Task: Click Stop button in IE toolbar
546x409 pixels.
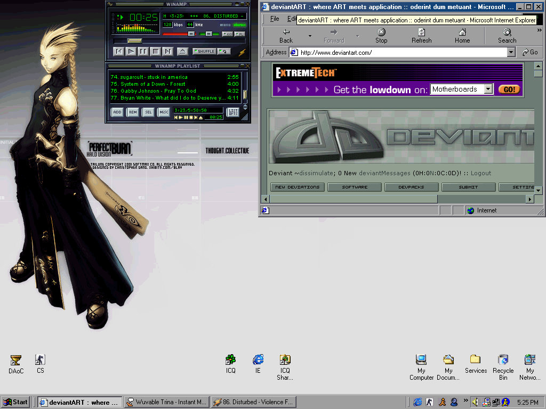Action: click(x=381, y=36)
